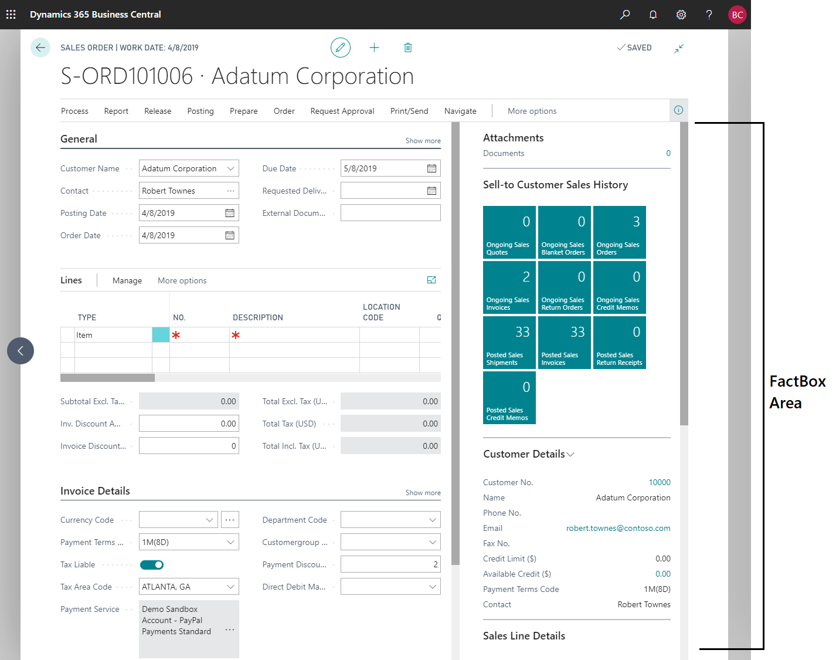The height and width of the screenshot is (660, 836).
Task: Show more fields in Invoice Details
Action: pos(423,493)
